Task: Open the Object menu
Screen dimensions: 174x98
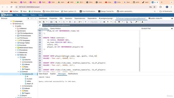Action: 25,15
